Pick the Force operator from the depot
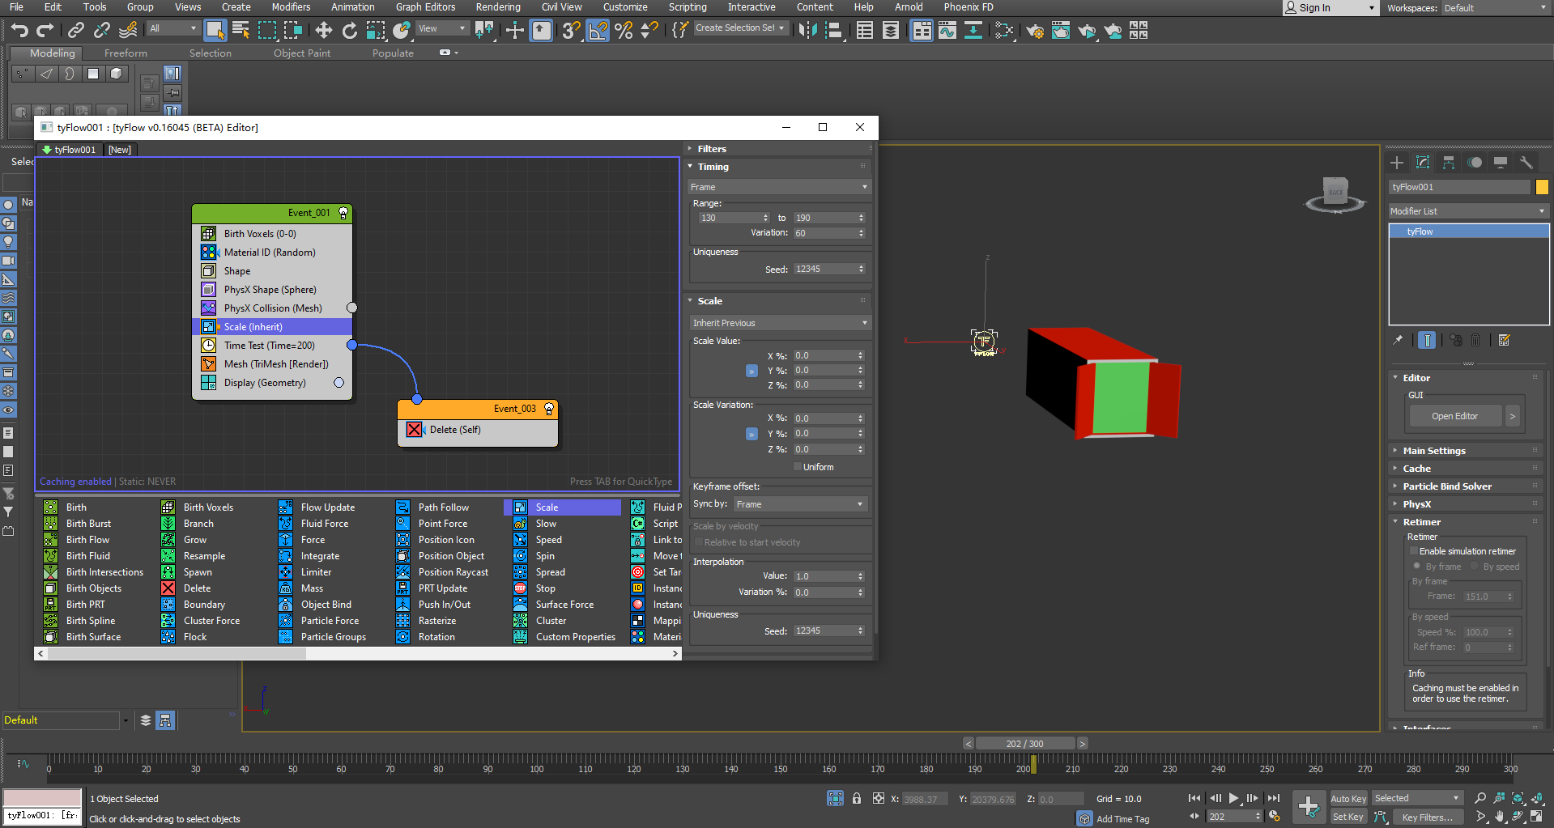Screen dimensions: 1554x828 coord(313,540)
